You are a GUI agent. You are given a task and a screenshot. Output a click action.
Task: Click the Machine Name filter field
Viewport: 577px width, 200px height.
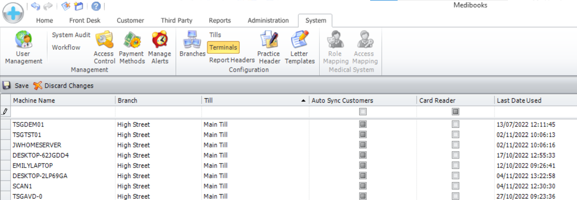[63, 111]
